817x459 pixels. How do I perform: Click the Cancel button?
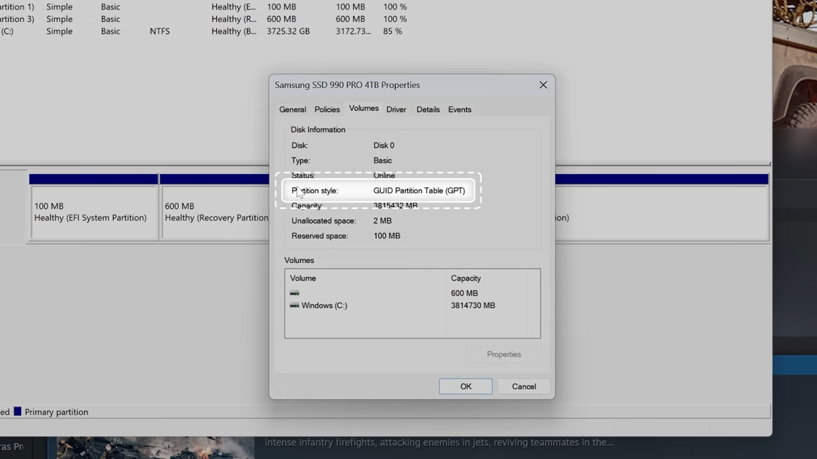523,386
